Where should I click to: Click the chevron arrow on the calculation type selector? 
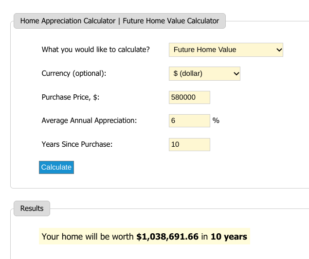pos(279,50)
